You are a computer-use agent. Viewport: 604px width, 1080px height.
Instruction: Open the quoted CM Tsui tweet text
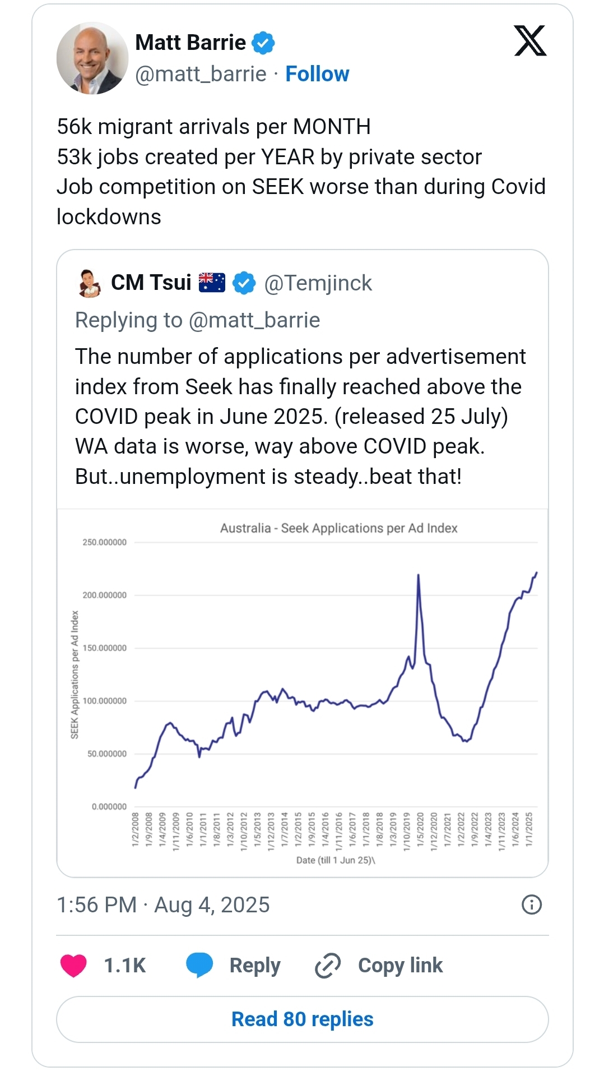300,416
